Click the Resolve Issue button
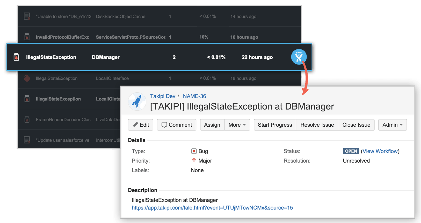This screenshot has height=223, width=421. [317, 125]
